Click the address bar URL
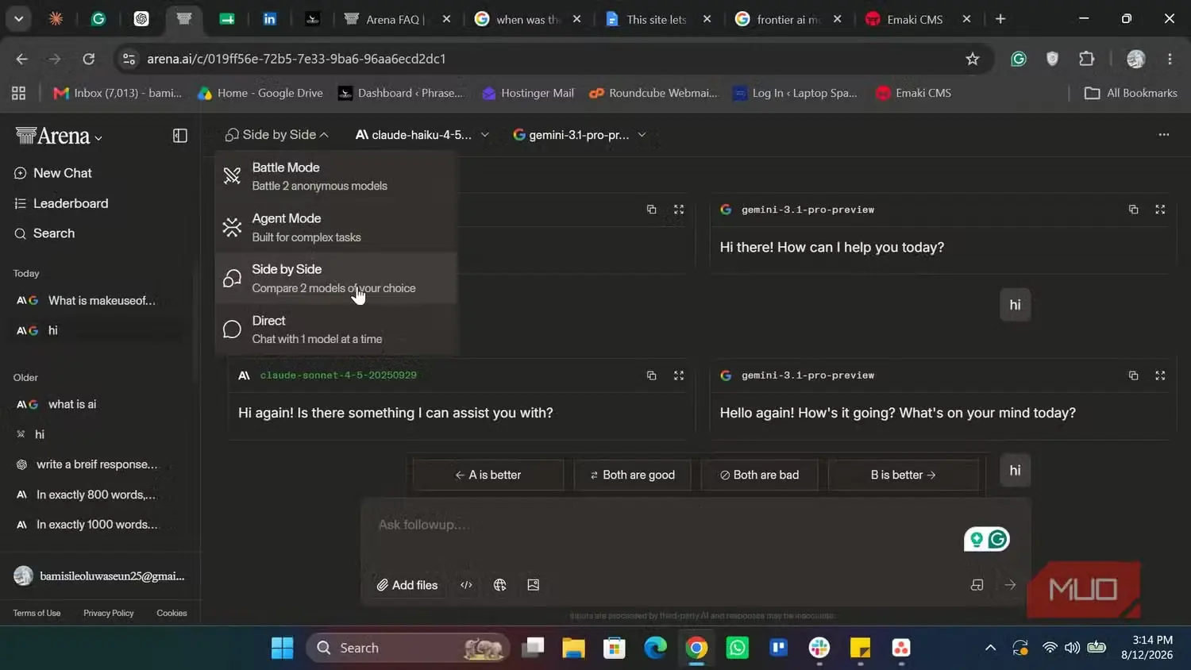Viewport: 1191px width, 670px height. click(296, 59)
